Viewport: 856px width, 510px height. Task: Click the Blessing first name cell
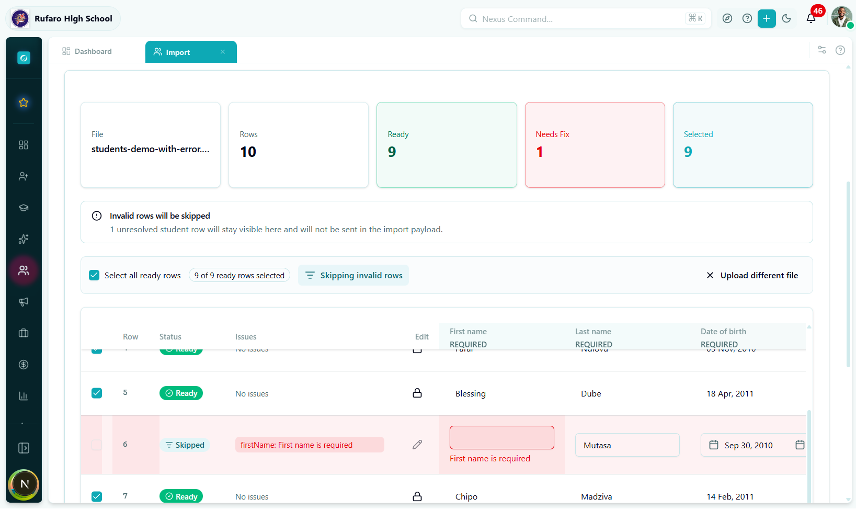point(471,393)
